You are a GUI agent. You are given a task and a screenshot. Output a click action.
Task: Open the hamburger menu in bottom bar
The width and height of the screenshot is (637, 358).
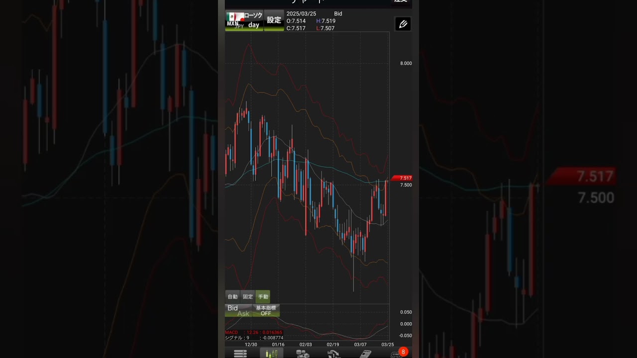(x=240, y=354)
